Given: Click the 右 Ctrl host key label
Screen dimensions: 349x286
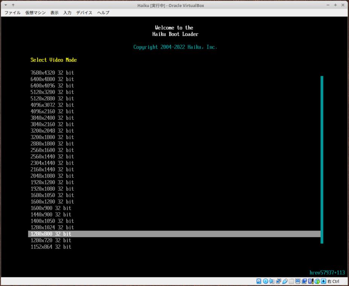Looking at the screenshot, I should click(333, 281).
